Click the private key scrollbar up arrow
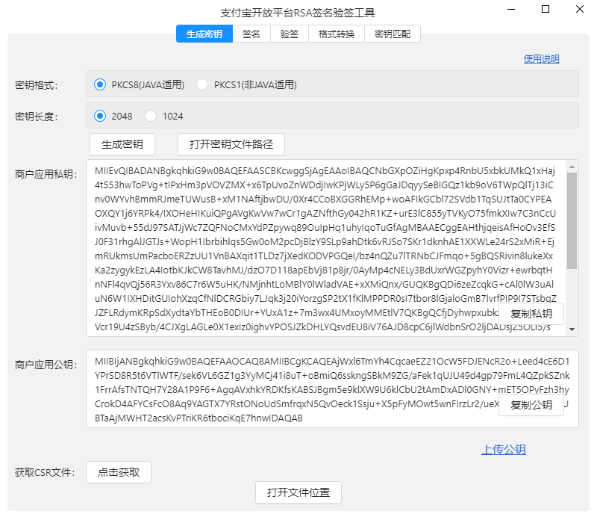 [572, 167]
